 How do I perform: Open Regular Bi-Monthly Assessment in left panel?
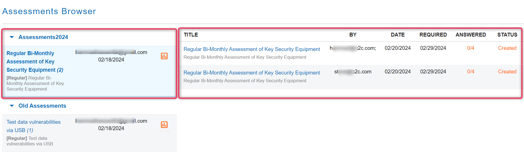tap(35, 61)
